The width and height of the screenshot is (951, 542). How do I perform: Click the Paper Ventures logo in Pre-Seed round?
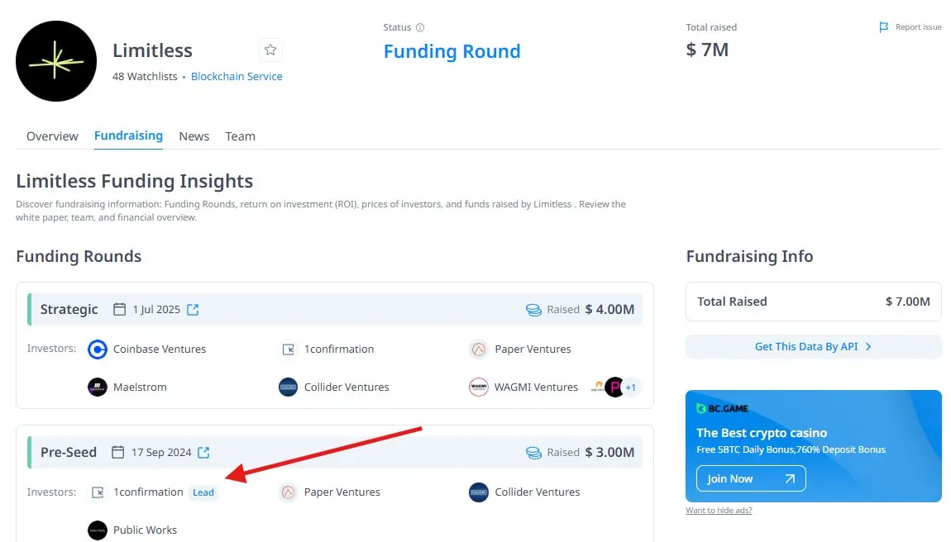(x=288, y=493)
